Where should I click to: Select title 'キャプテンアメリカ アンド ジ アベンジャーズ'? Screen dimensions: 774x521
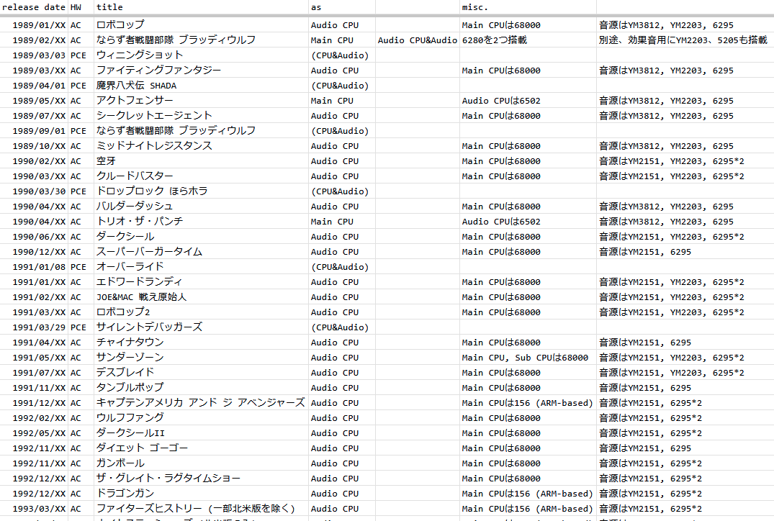(x=200, y=402)
